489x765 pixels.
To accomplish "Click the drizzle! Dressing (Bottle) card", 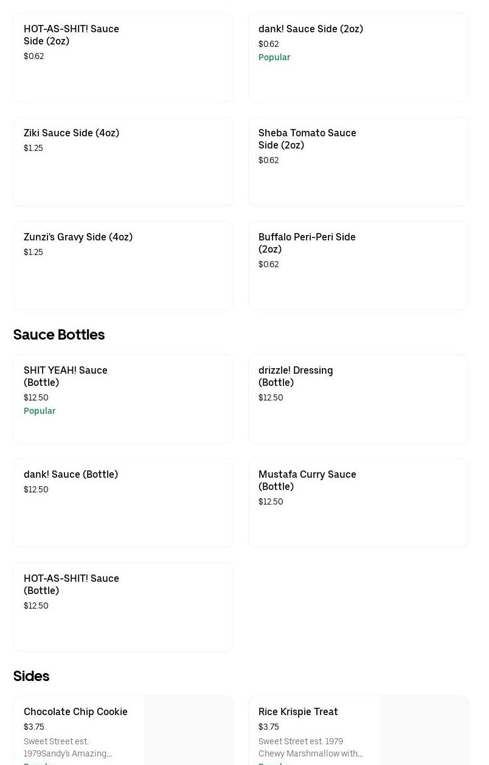I will pyautogui.click(x=358, y=399).
